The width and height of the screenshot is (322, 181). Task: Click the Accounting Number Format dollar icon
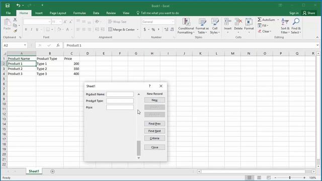pos(145,30)
